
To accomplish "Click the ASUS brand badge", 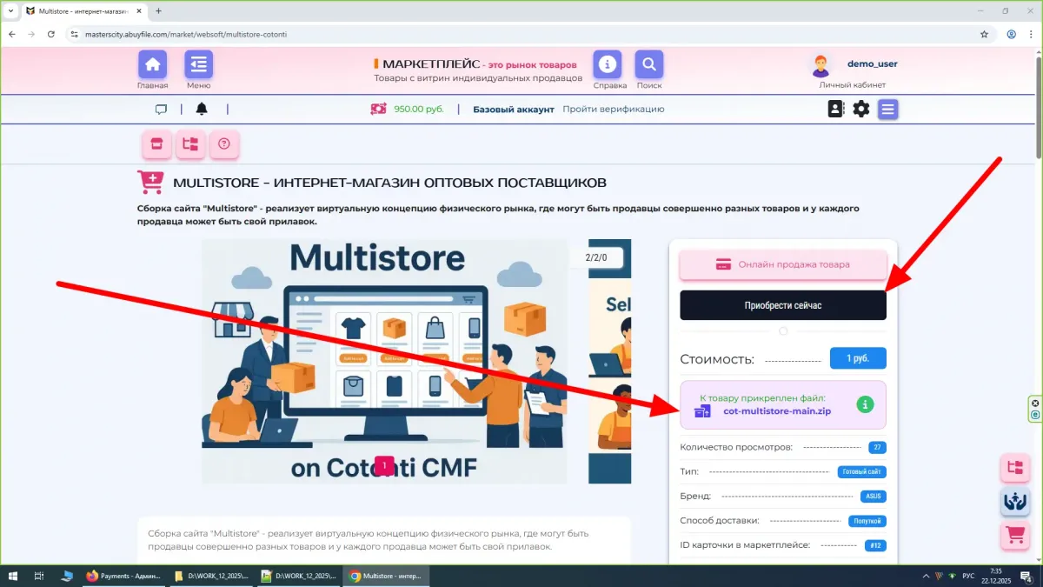I will click(x=874, y=497).
